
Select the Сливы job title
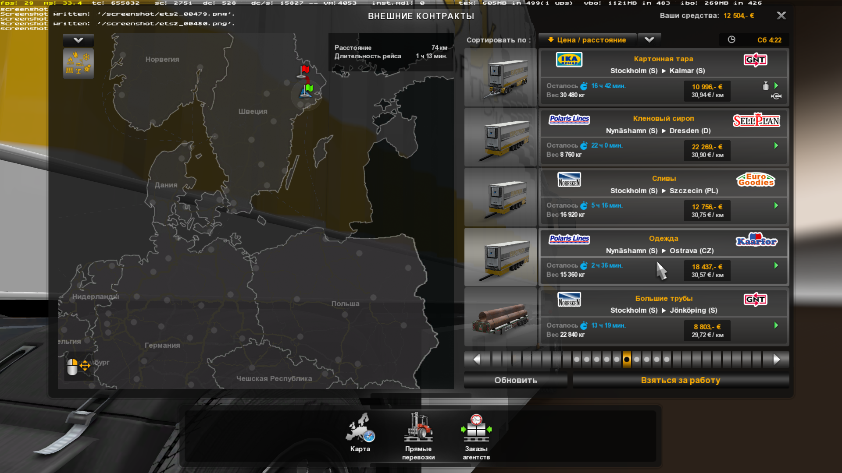click(x=664, y=178)
